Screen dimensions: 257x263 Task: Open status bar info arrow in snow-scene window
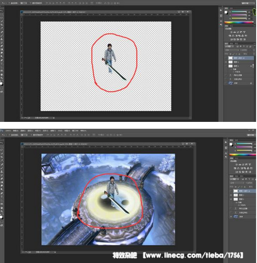click(55, 252)
